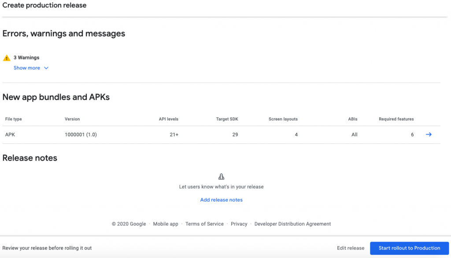Open the Developer Distribution Agreement link
This screenshot has height=258, width=451.
pyautogui.click(x=292, y=224)
